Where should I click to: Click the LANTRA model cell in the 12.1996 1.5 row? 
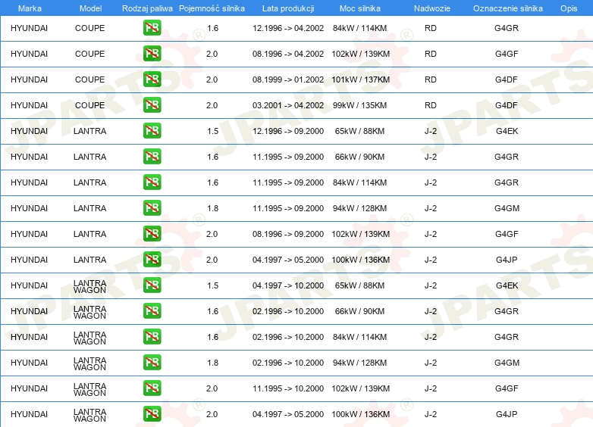click(89, 131)
